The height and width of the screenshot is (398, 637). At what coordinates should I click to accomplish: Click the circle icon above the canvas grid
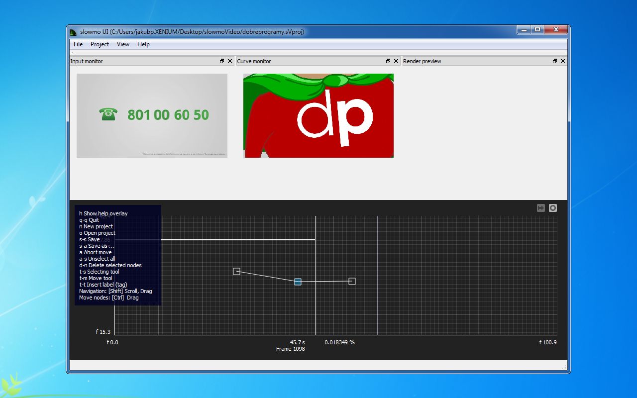553,208
